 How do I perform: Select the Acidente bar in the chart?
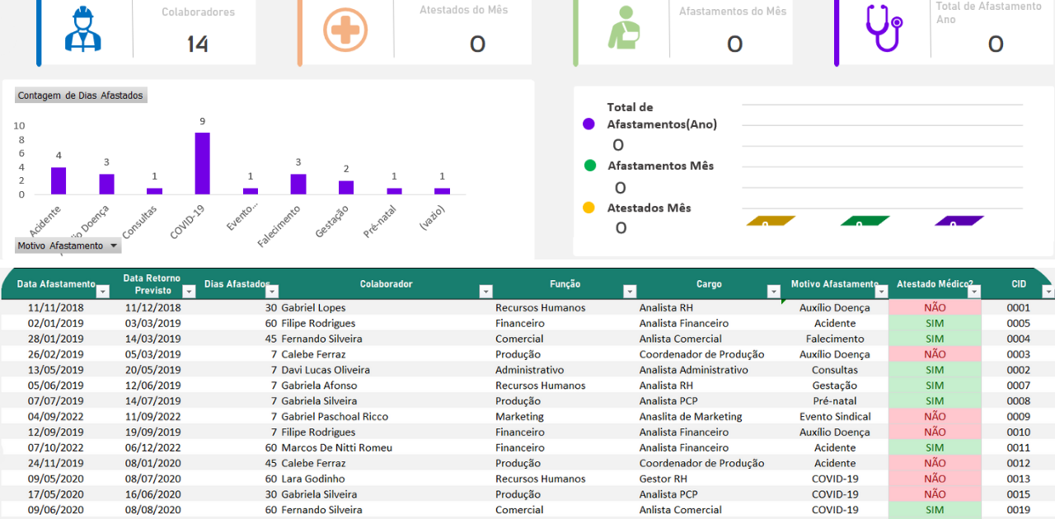[x=59, y=180]
